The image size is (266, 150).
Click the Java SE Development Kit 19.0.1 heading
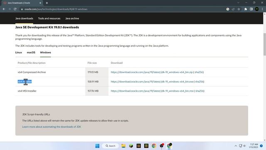click(47, 27)
